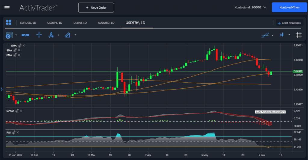Viewport: 308px width, 160px height.
Task: Expand the left side panel arrow
Action: 2,89
